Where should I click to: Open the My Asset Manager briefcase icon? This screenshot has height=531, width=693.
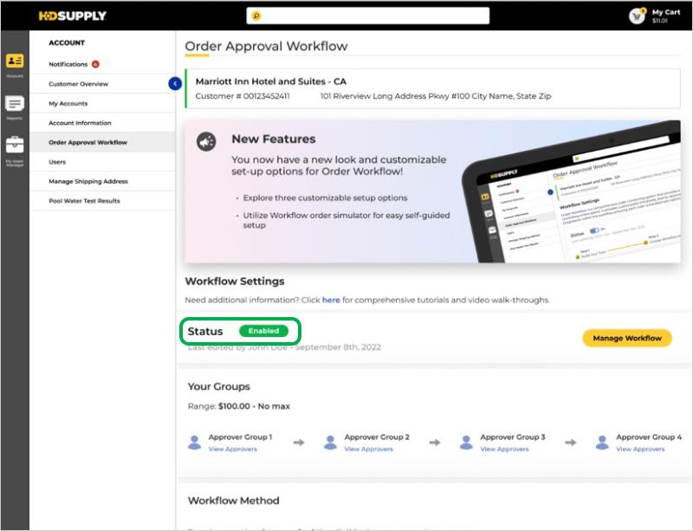(15, 145)
